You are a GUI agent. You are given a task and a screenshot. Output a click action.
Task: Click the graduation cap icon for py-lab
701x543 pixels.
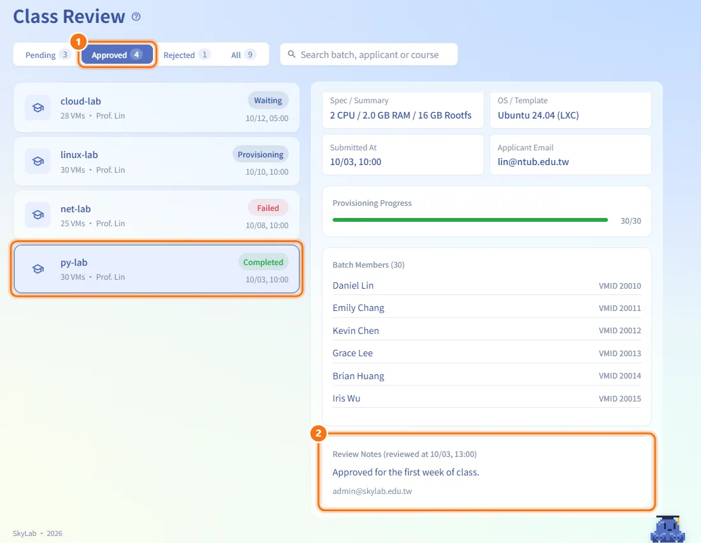pyautogui.click(x=38, y=269)
